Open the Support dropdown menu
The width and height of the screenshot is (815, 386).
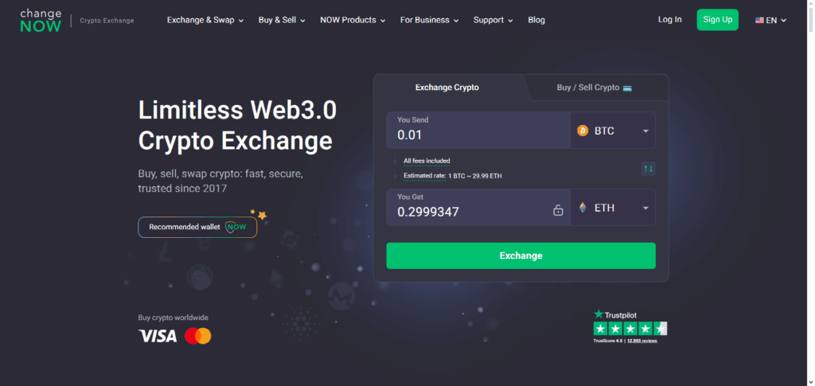tap(493, 20)
